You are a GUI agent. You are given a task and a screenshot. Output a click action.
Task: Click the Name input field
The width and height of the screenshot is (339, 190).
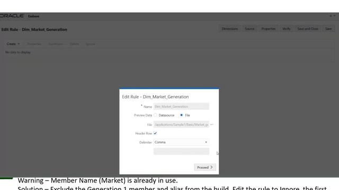[x=181, y=107]
